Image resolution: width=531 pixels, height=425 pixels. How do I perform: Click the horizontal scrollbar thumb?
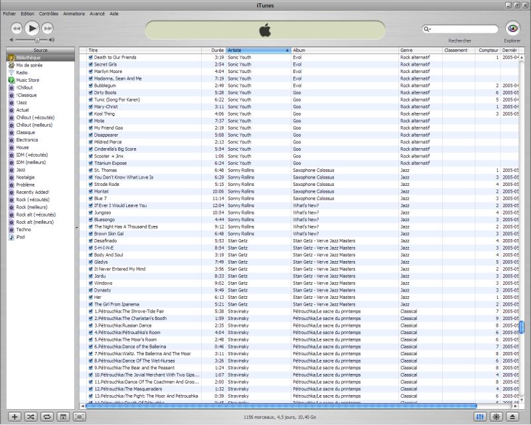281,406
